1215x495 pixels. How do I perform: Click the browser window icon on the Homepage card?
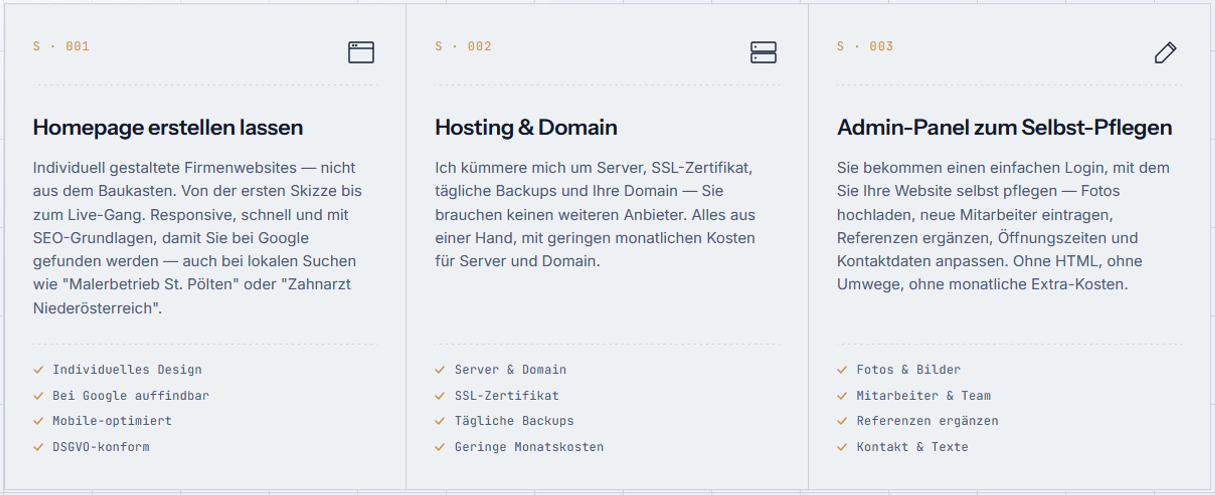pos(361,52)
